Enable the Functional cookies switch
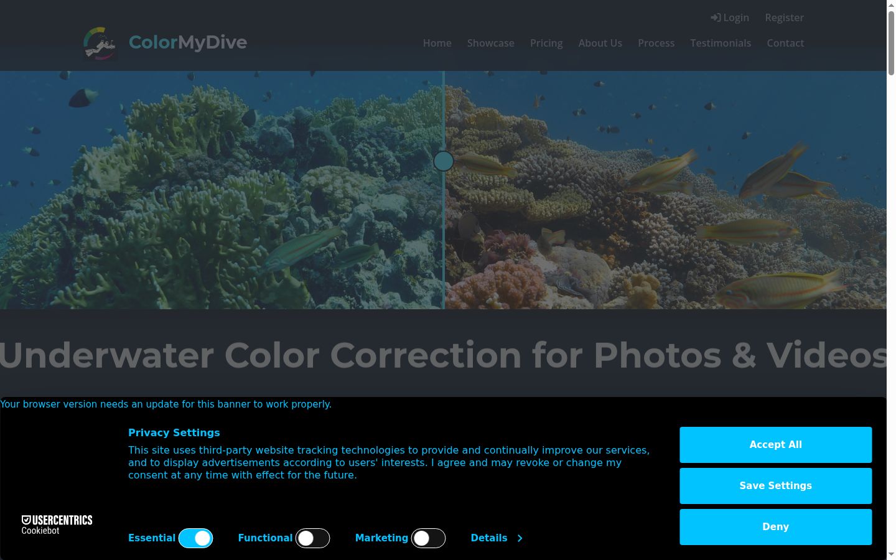 click(x=312, y=538)
